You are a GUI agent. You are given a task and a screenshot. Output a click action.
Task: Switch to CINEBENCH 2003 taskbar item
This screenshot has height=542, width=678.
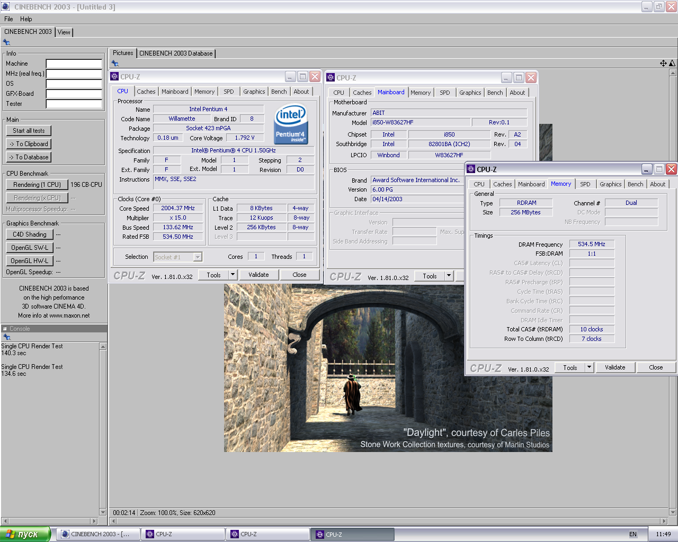click(99, 534)
